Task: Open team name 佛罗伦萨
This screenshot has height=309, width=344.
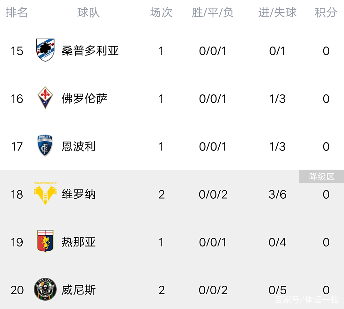Action: 84,99
